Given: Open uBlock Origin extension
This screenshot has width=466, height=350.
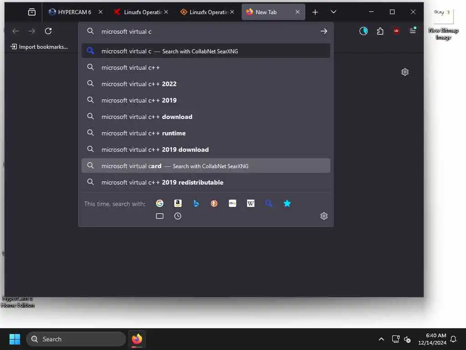Looking at the screenshot, I should pos(396,31).
